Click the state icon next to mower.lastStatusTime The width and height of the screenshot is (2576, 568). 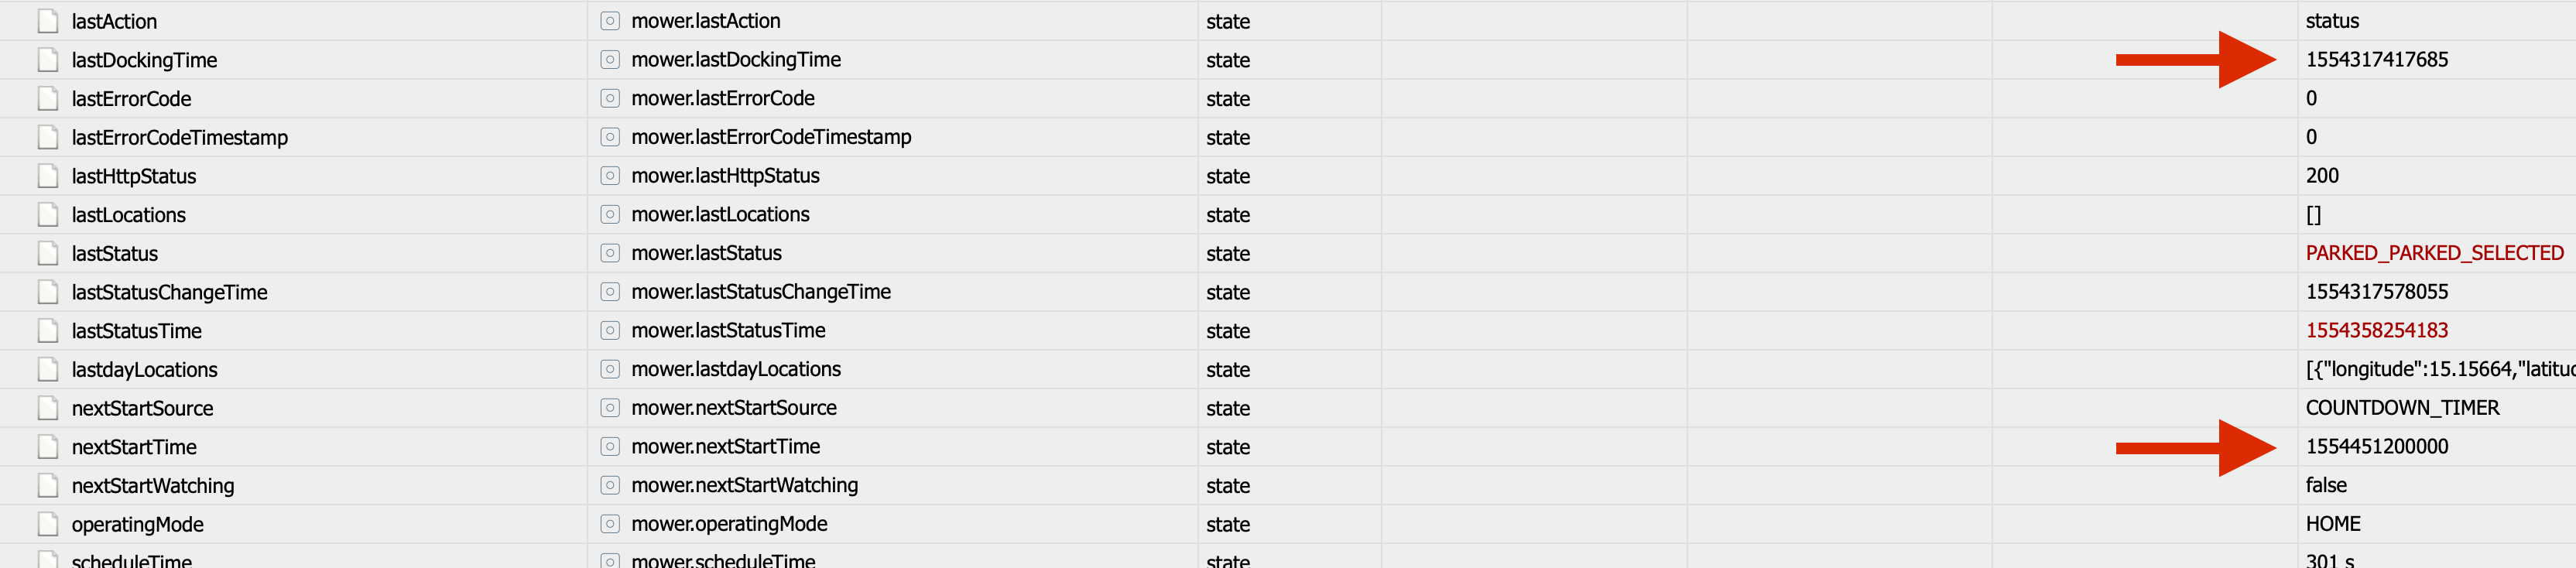pos(610,331)
